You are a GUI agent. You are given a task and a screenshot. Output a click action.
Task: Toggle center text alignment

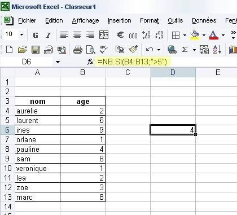(77, 35)
